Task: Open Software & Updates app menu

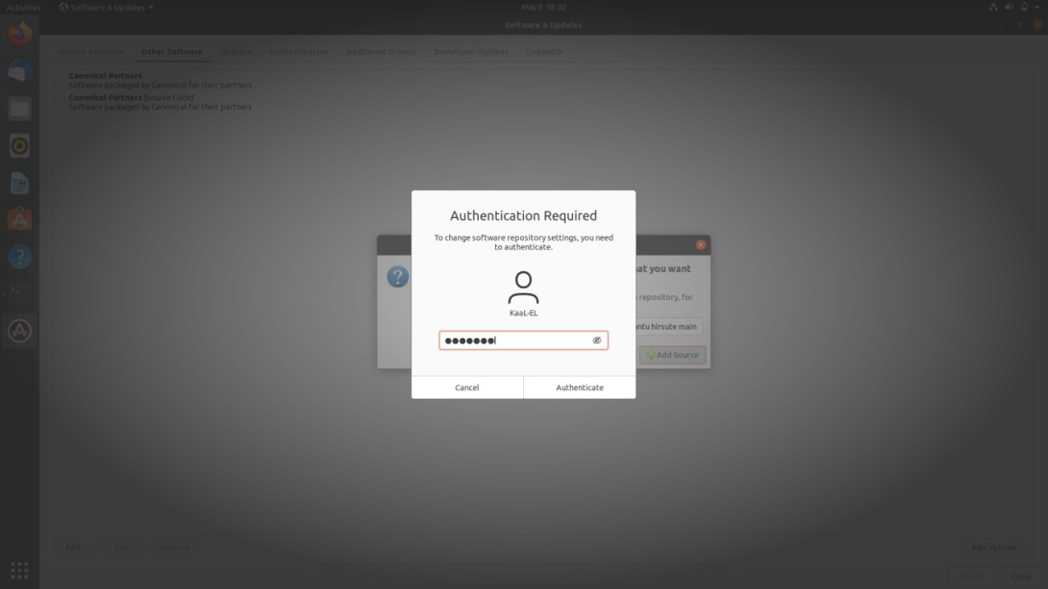Action: click(x=107, y=8)
